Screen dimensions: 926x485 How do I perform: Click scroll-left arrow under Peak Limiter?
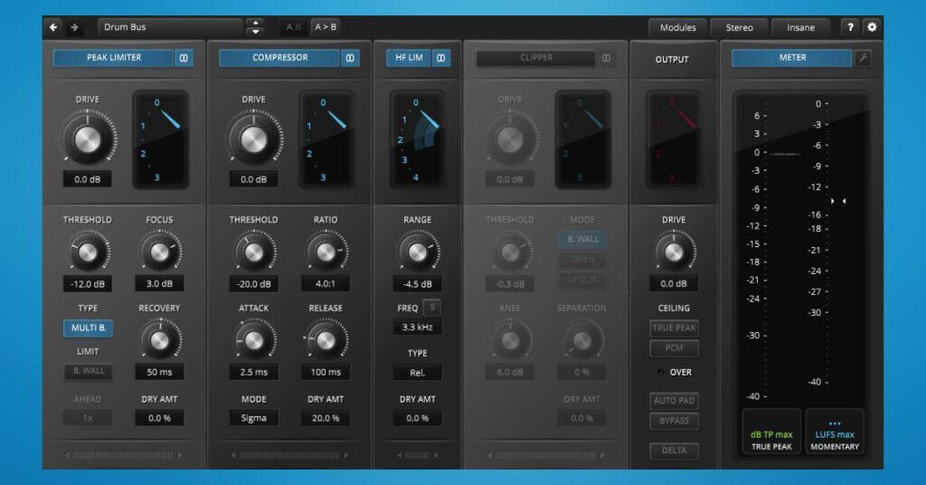click(67, 455)
